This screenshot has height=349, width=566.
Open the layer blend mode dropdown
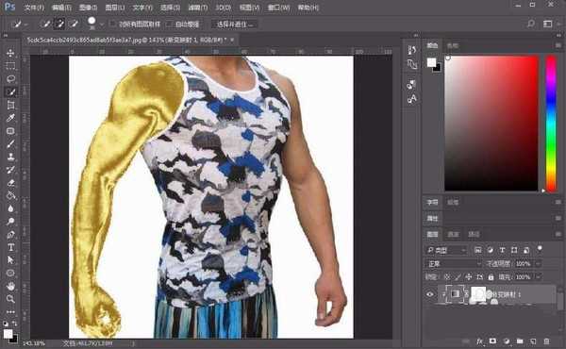tap(454, 264)
